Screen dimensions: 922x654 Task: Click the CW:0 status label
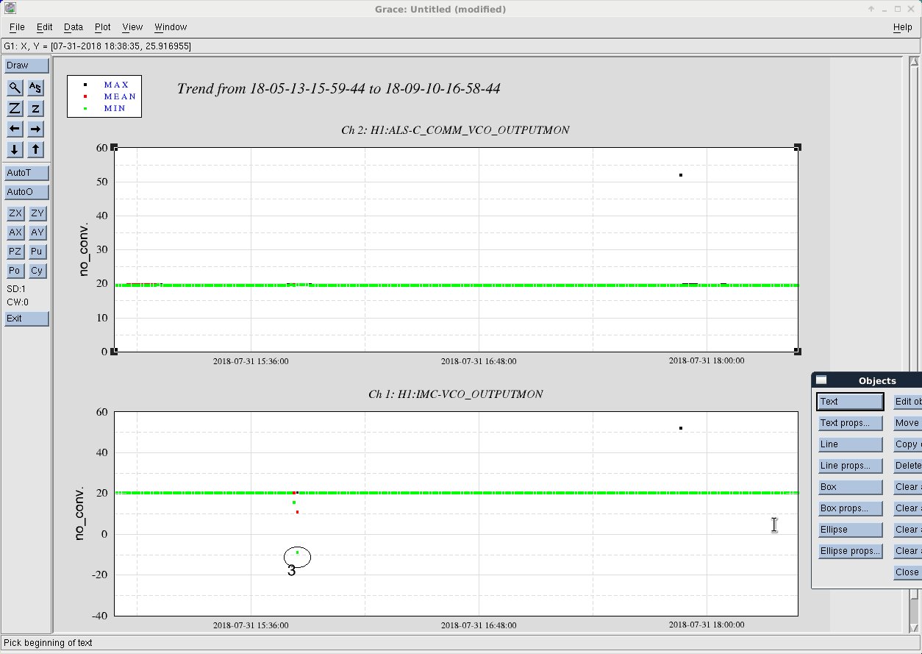coord(18,302)
